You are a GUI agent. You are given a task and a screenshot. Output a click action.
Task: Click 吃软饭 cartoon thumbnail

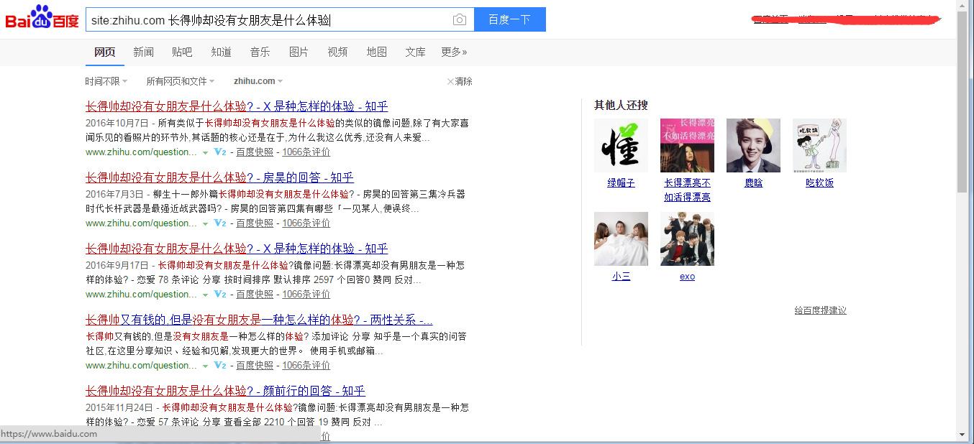(819, 145)
